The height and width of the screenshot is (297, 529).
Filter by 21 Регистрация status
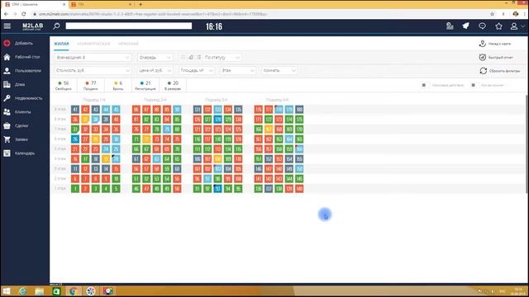(x=145, y=86)
